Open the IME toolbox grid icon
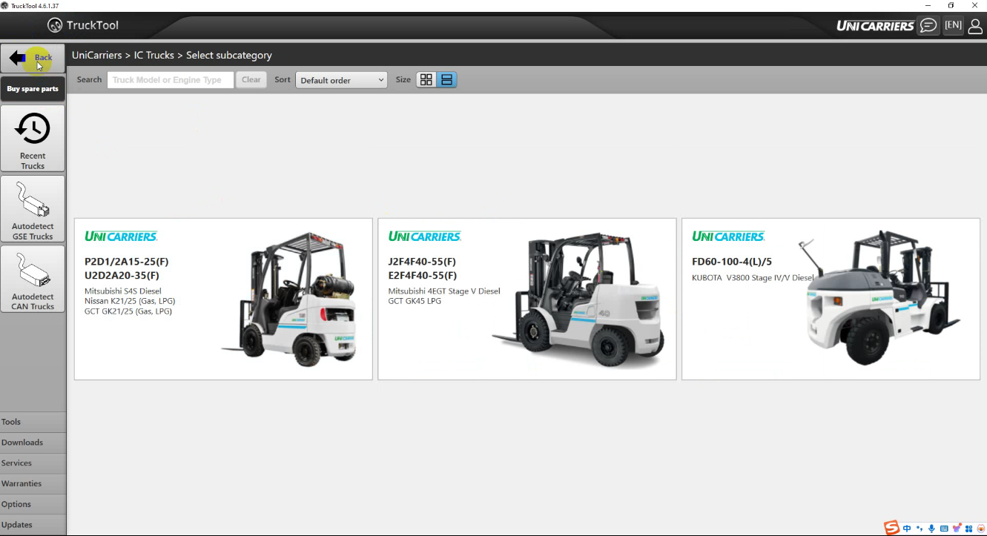The image size is (987, 536). [x=968, y=529]
